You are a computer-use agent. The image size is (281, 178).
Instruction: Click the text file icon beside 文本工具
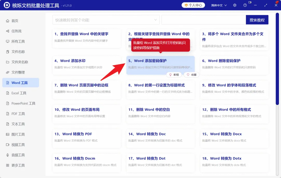pos(8,124)
